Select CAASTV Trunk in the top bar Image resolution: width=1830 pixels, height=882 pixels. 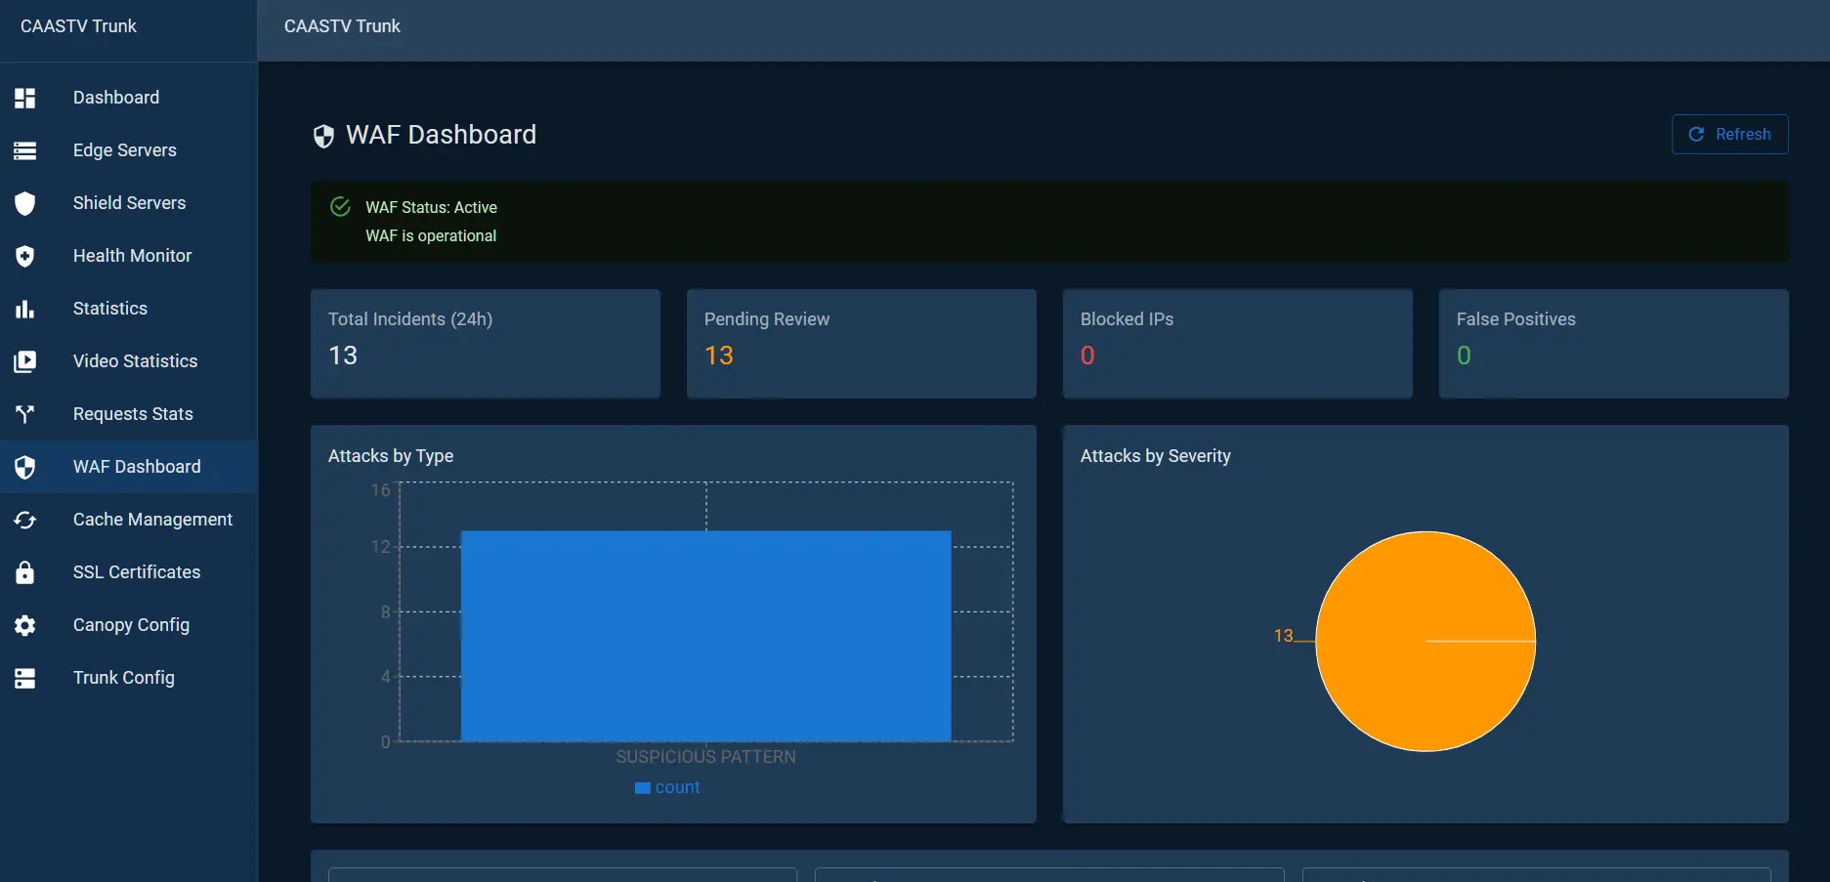click(341, 26)
